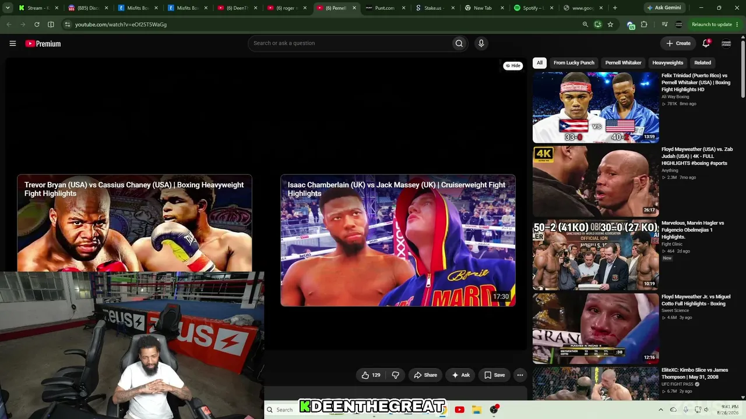This screenshot has width=746, height=419.
Task: Switch to the Stream tab
Action: pyautogui.click(x=38, y=8)
